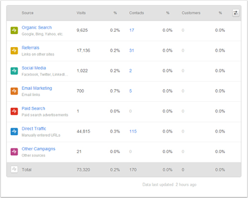Open the Paid Search source link

coord(33,108)
